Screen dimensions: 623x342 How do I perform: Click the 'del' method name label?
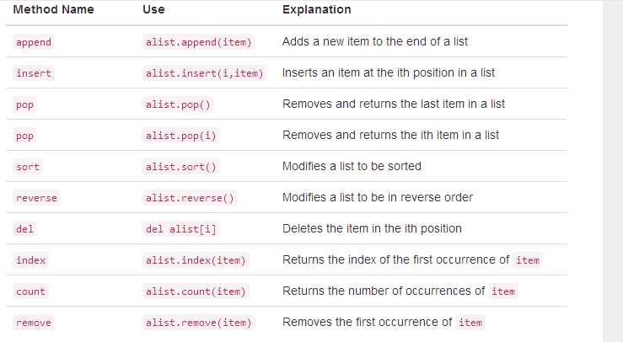click(24, 229)
